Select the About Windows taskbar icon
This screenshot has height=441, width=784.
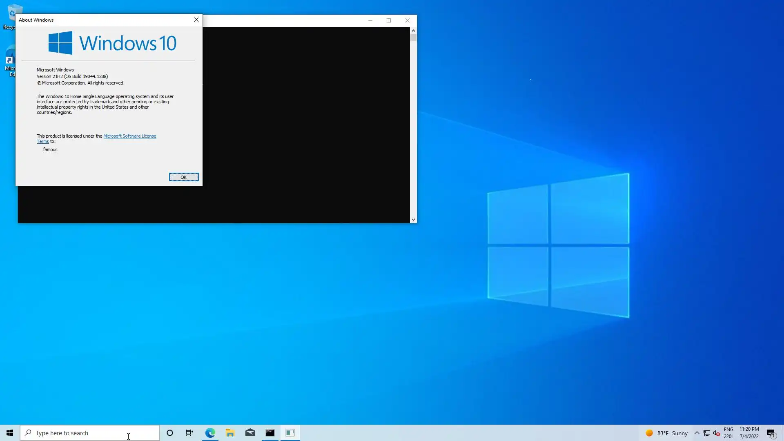290,433
